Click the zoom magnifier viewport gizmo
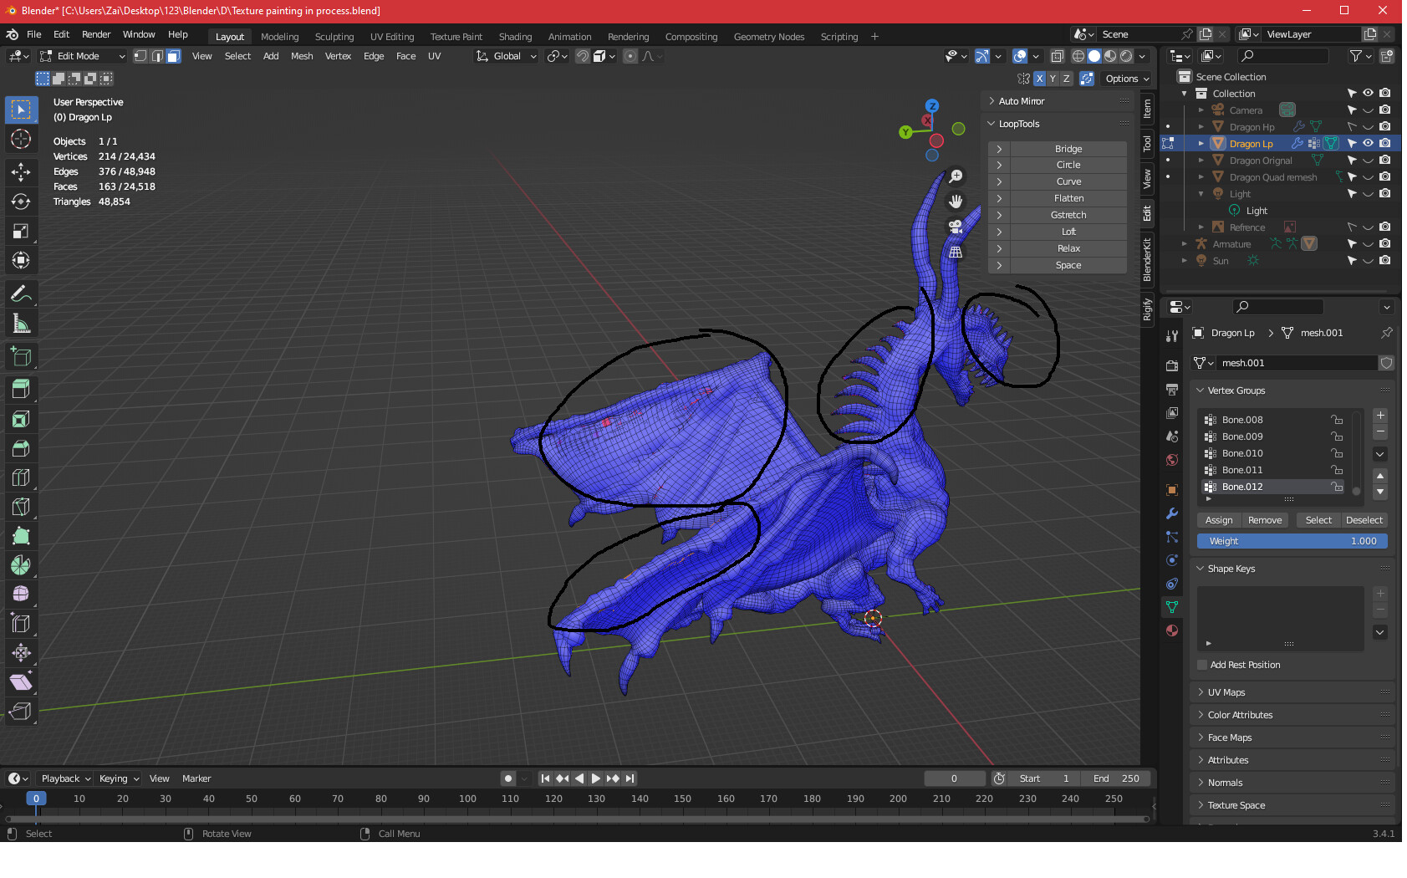The height and width of the screenshot is (878, 1407). coord(956,176)
